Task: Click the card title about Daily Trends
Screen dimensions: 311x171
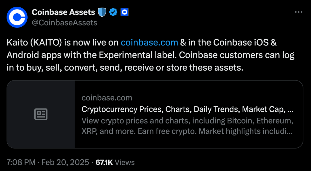Action: (188, 109)
